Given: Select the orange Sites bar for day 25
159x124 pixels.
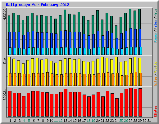Looking at the screenshot, I should (x=122, y=81).
